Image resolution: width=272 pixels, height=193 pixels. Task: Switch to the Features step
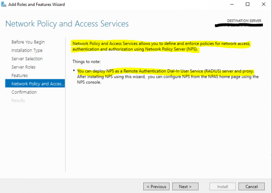(x=19, y=75)
